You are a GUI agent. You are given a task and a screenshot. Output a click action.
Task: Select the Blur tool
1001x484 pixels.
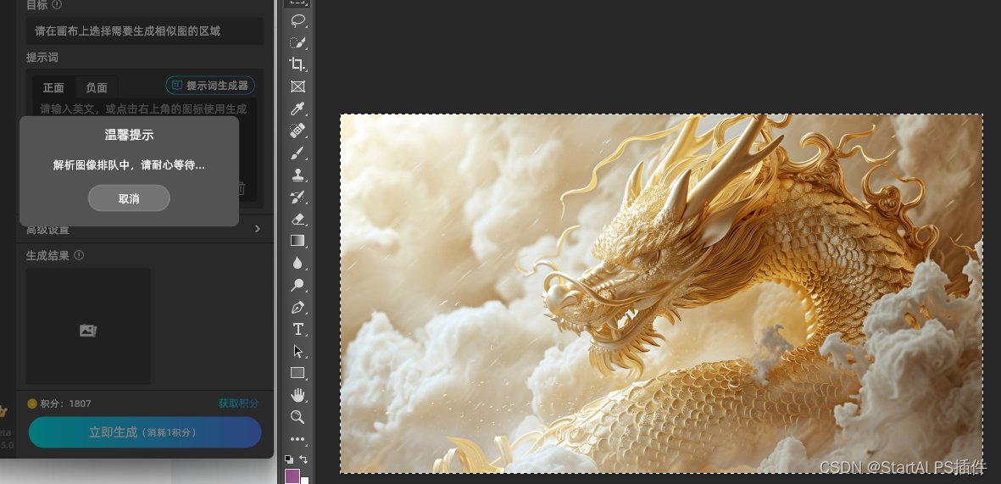[298, 263]
